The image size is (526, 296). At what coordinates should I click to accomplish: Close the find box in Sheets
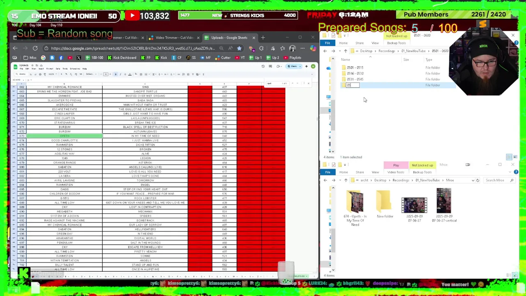point(309,83)
